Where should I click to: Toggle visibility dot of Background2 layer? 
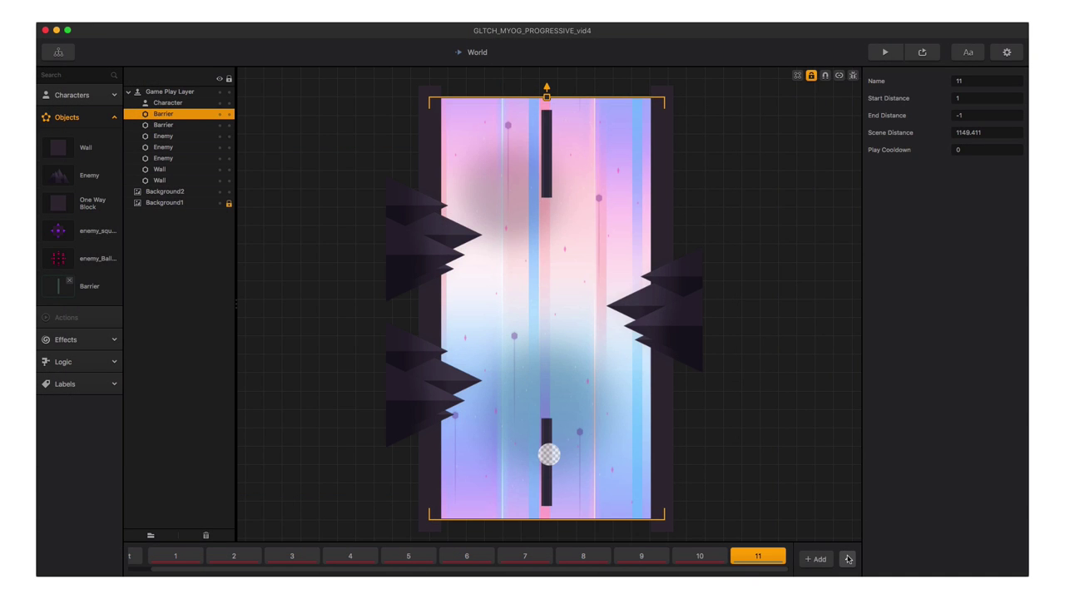(220, 191)
